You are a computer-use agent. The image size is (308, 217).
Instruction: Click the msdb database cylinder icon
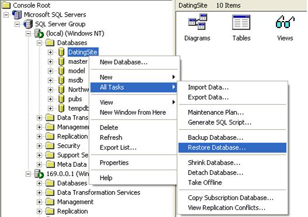coord(61,80)
